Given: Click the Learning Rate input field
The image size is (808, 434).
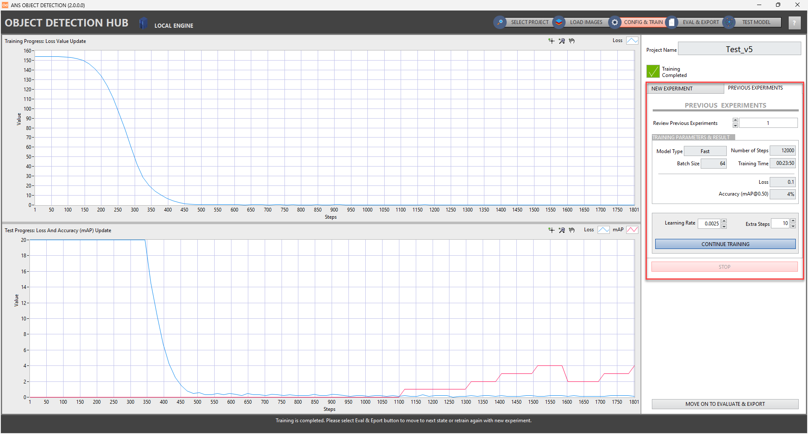Looking at the screenshot, I should pos(710,224).
